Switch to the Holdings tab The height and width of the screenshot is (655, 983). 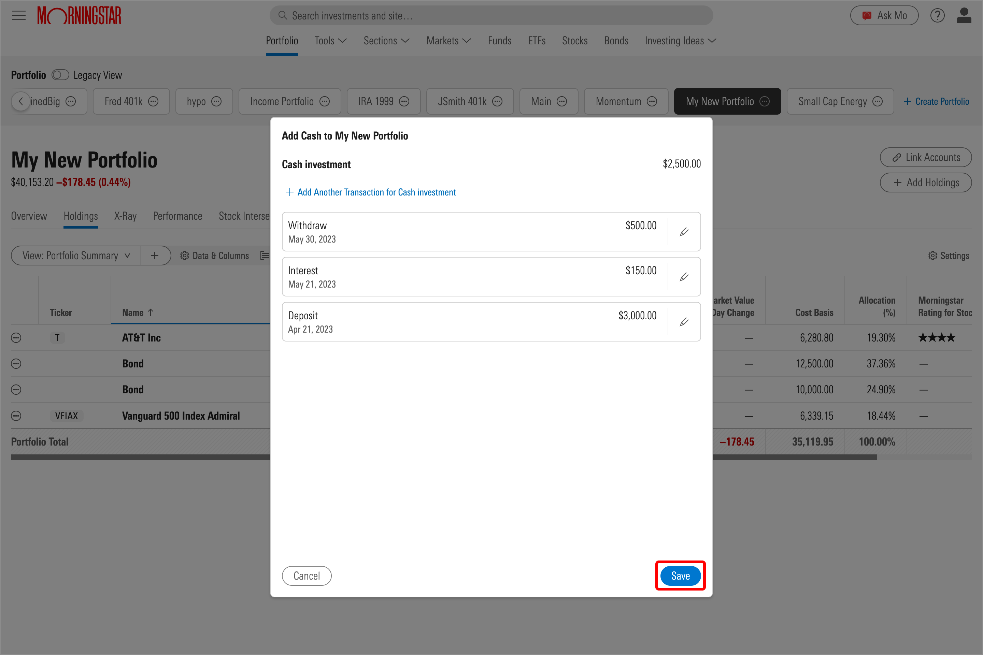click(x=81, y=216)
